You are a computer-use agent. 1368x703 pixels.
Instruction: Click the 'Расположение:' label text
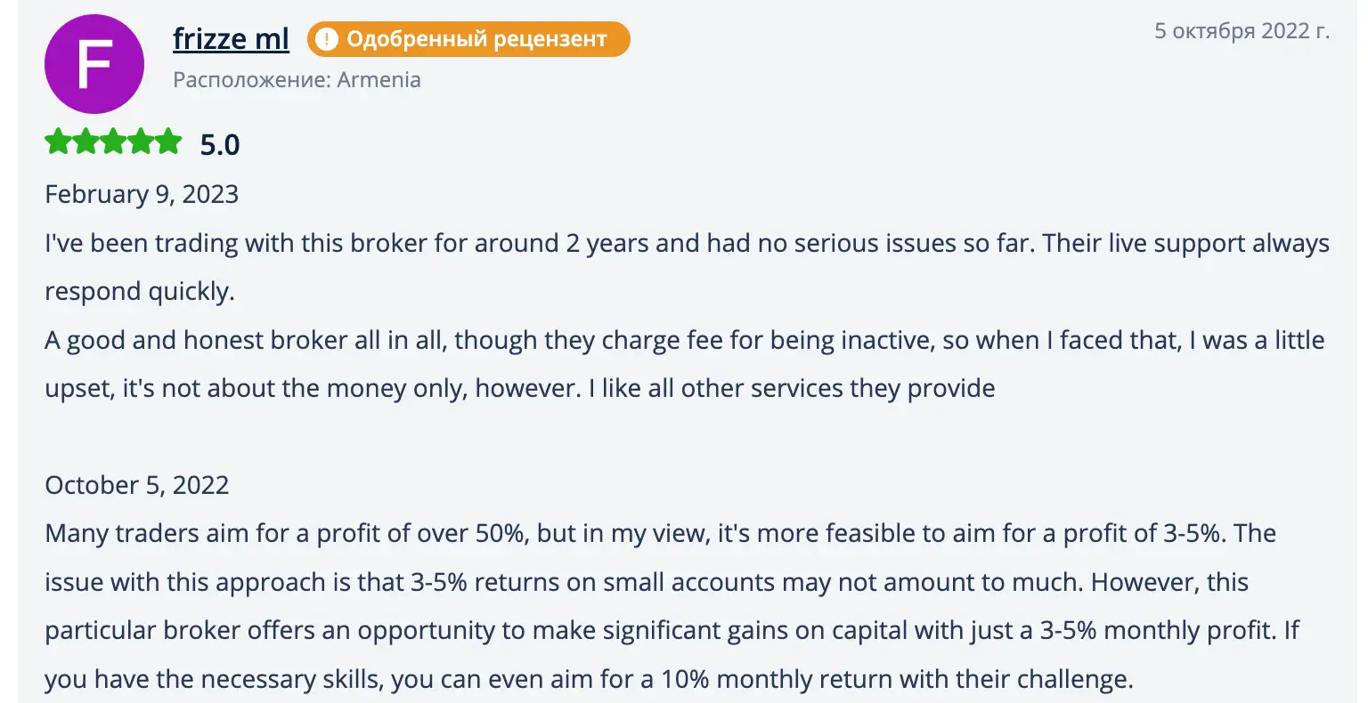click(252, 79)
